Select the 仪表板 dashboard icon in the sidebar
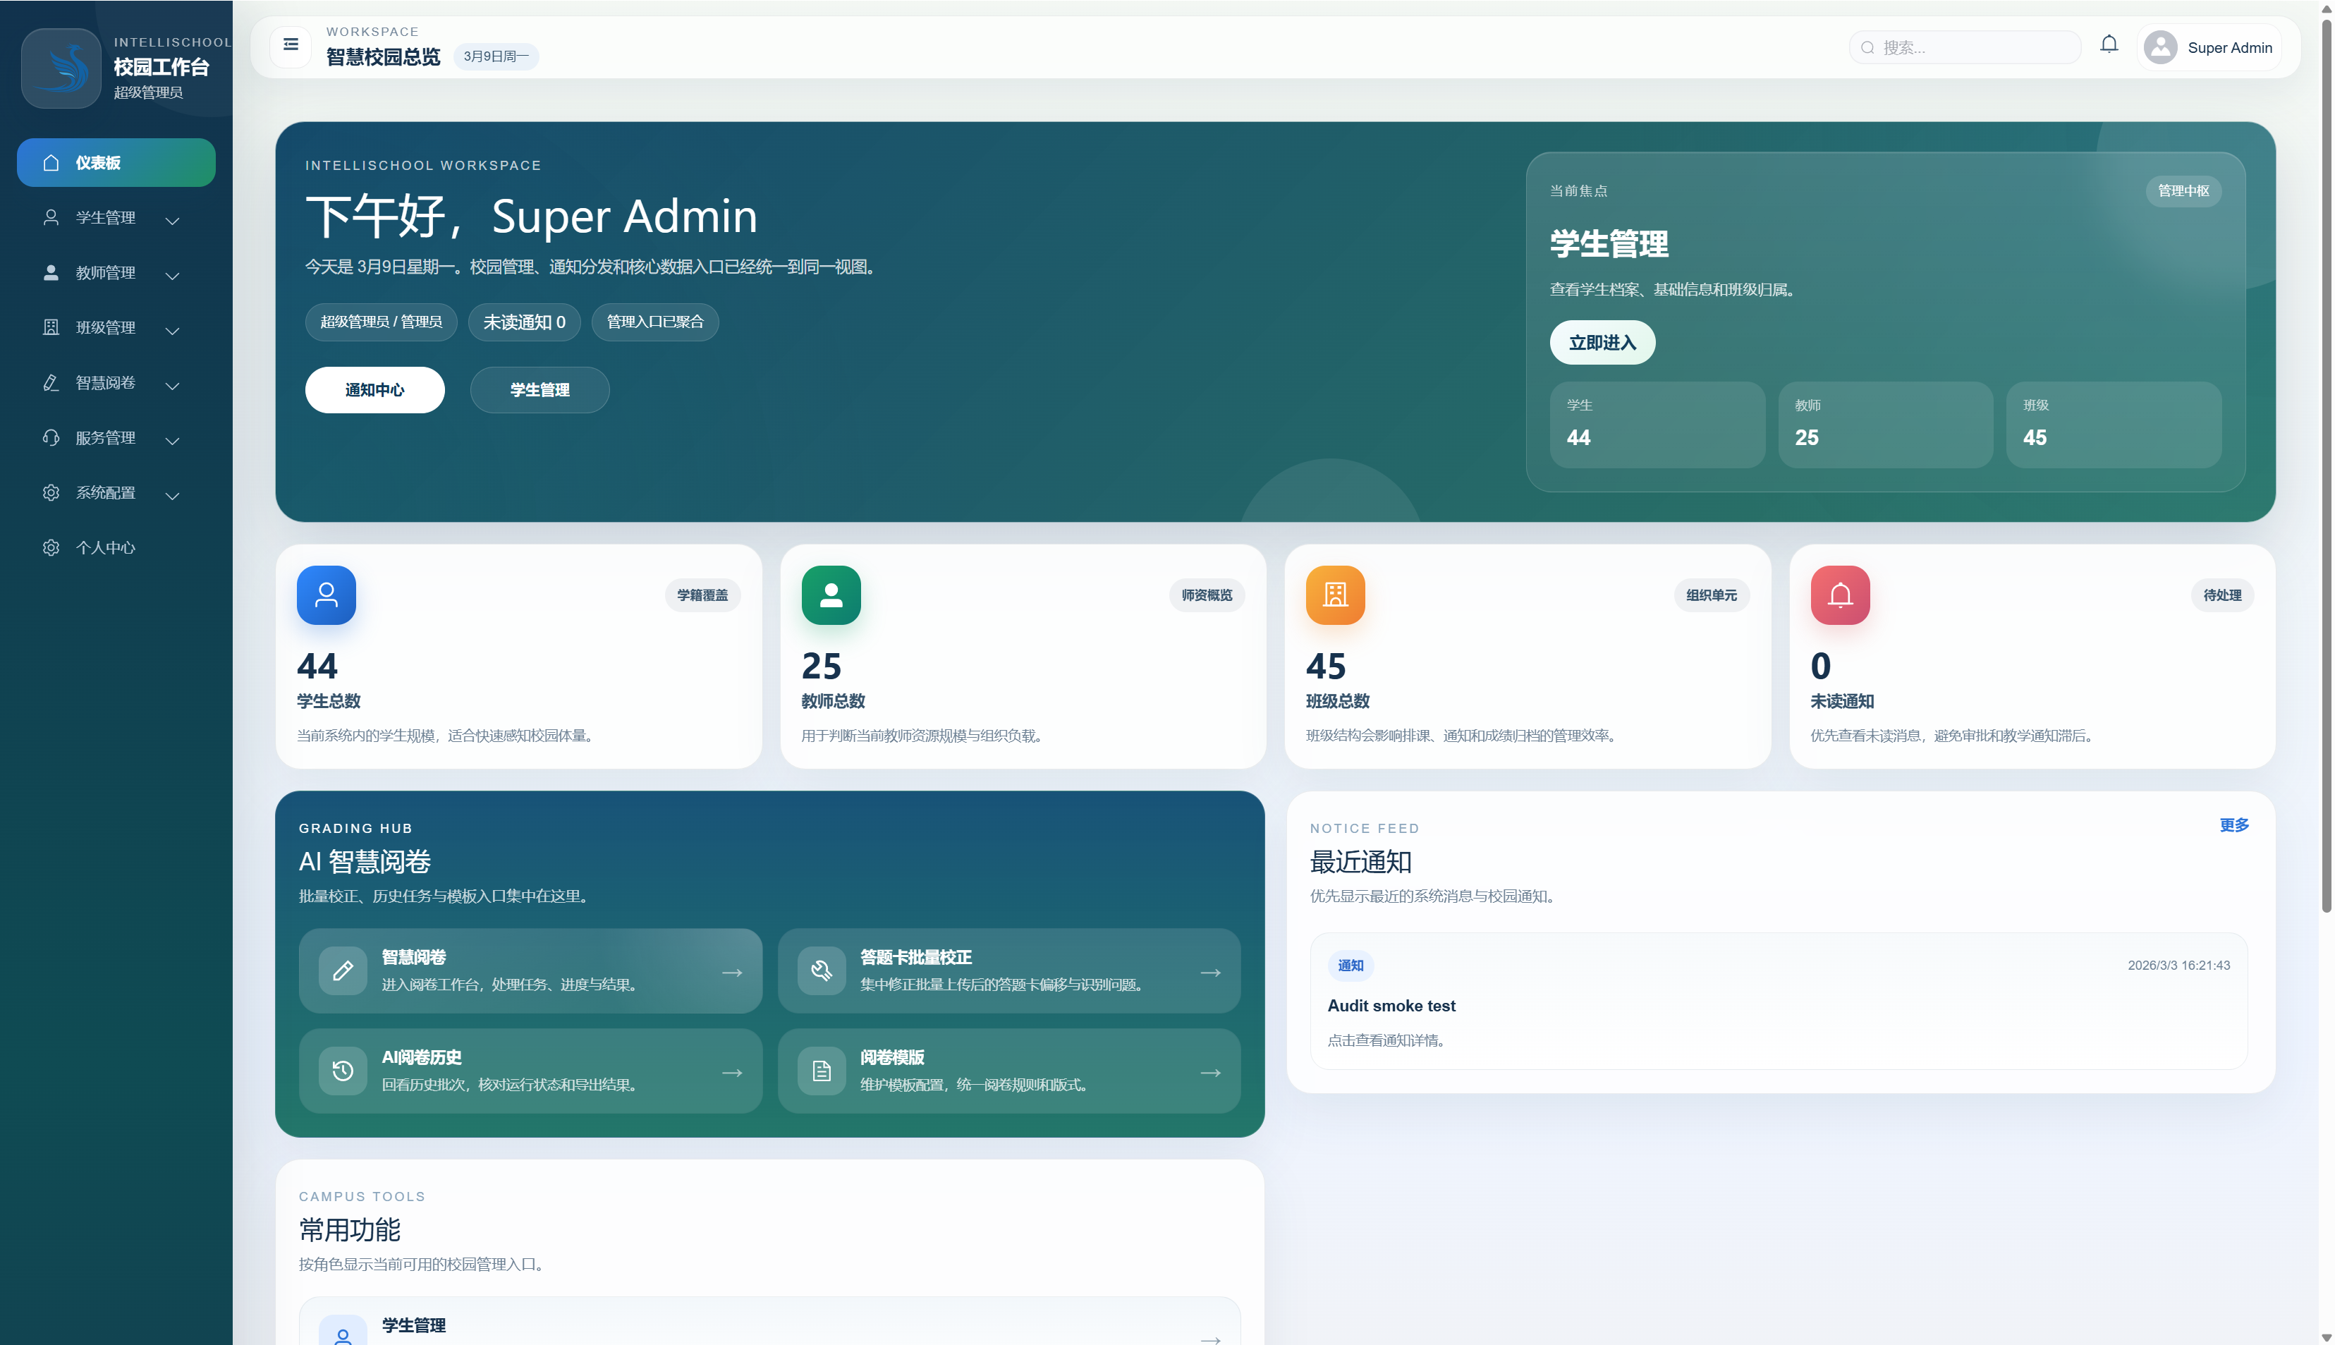 (51, 162)
